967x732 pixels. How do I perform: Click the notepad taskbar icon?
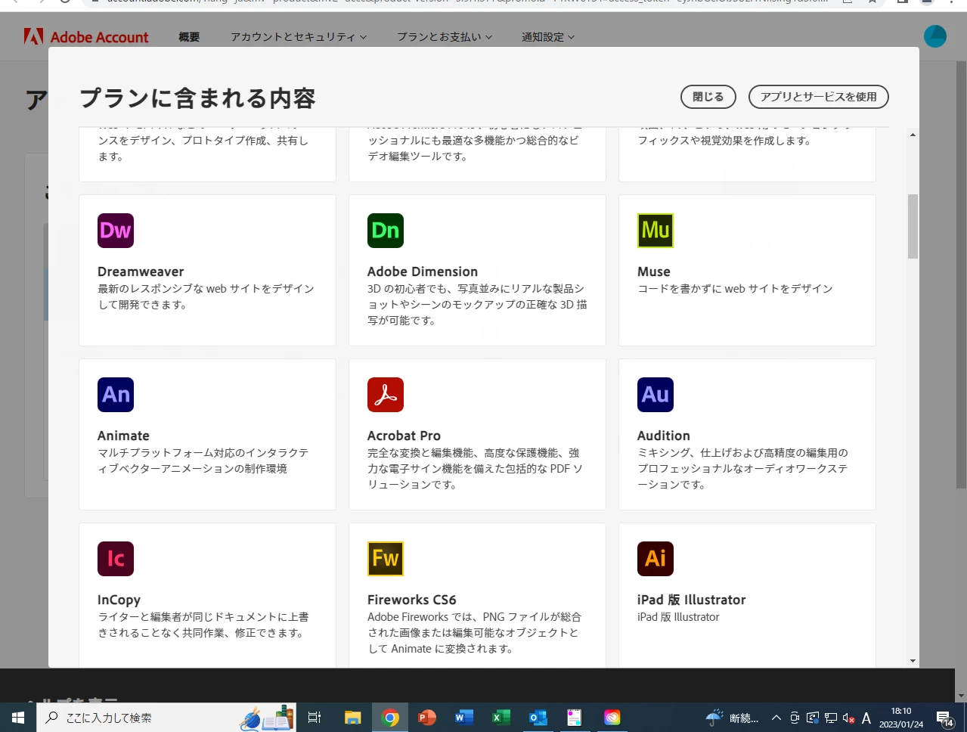coord(575,718)
